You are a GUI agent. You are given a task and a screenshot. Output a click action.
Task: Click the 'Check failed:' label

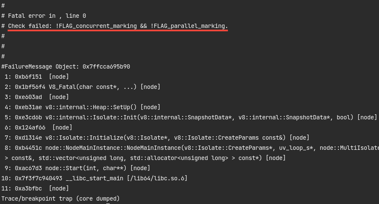click(x=30, y=26)
